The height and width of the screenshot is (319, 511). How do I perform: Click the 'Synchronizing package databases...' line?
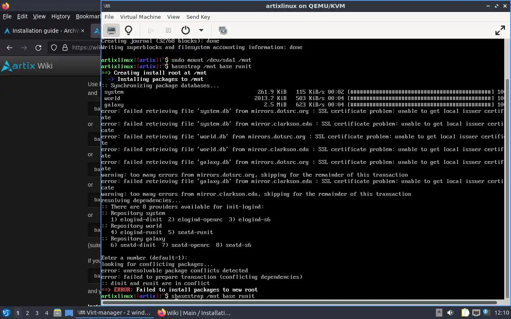pos(160,85)
